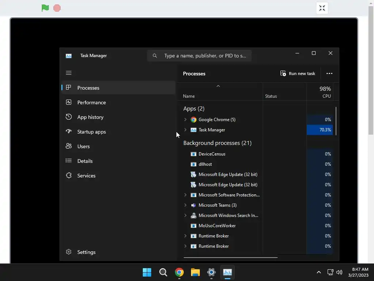Switch to the Details page
Image resolution: width=374 pixels, height=281 pixels.
pos(119,161)
